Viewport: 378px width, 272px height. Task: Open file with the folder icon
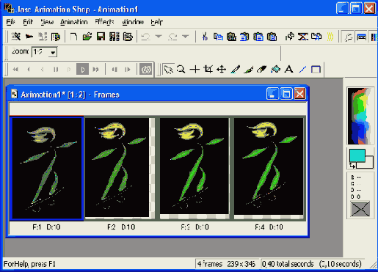[87, 37]
